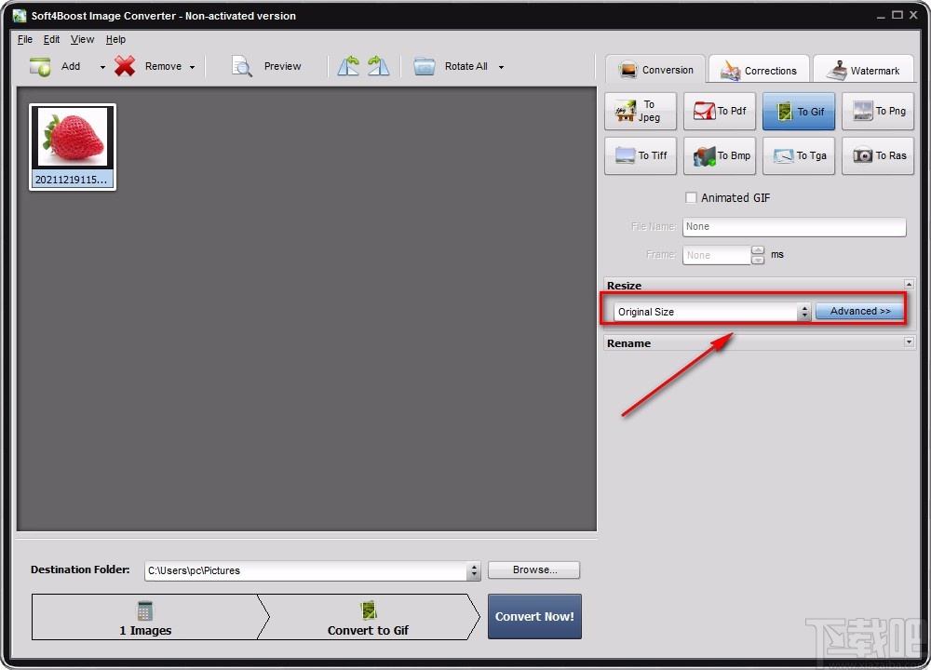Click the red X Remove icon
This screenshot has height=670, width=931.
[125, 66]
